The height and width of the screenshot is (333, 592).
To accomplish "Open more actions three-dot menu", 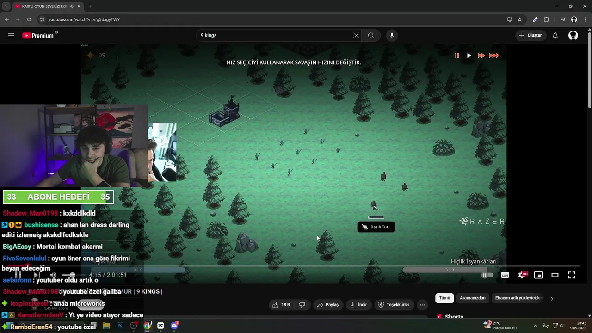I will [x=422, y=305].
